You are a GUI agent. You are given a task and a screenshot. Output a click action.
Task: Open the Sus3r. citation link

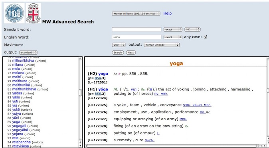[150, 140]
